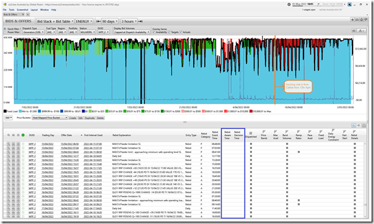Image resolution: width=374 pixels, height=224 pixels.
Task: Click the Ramp Rates filter flag icon
Action: point(298,132)
